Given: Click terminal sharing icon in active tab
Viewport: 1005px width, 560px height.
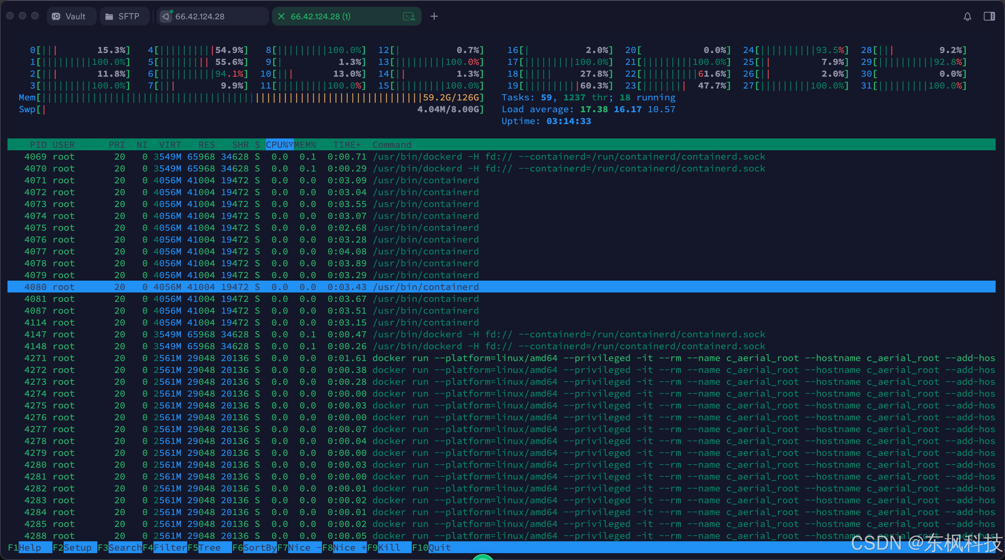Looking at the screenshot, I should pos(409,17).
